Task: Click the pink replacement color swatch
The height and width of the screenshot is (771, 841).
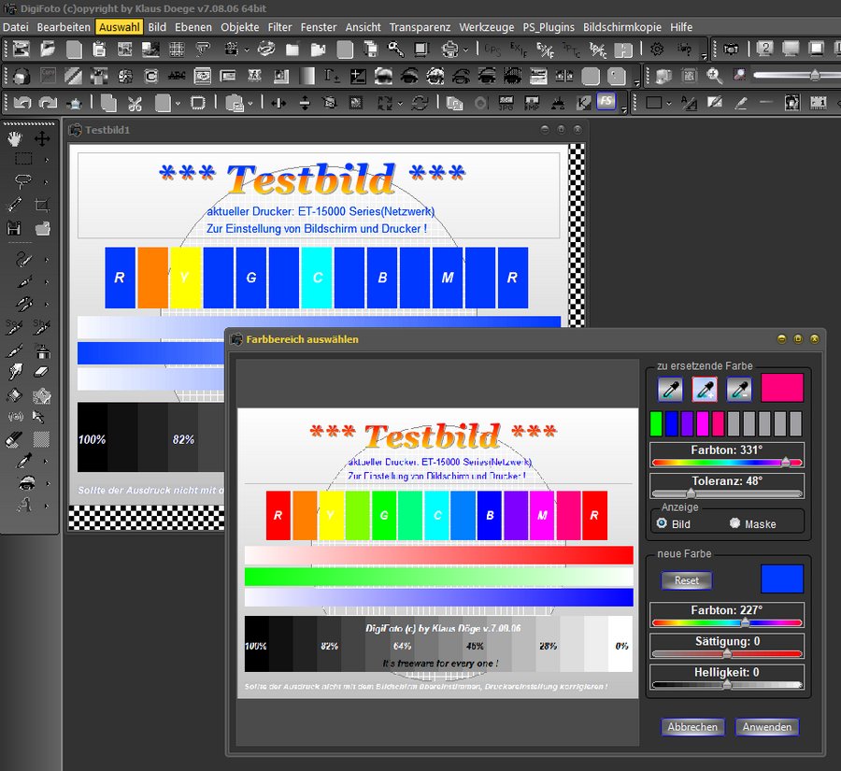Action: pos(782,388)
